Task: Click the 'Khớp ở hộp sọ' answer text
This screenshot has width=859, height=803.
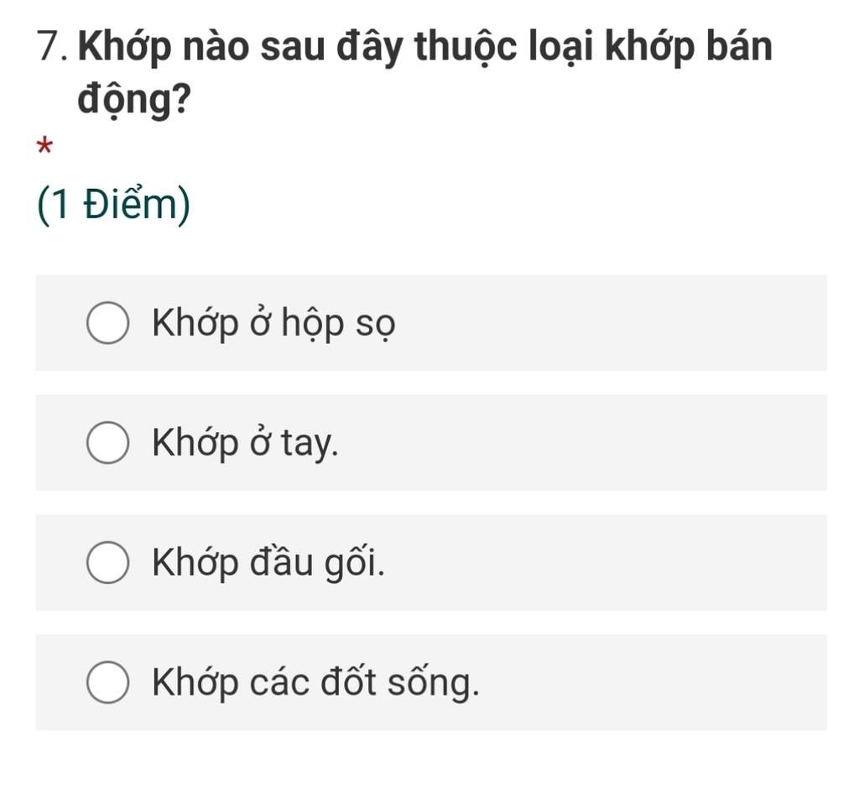Action: click(x=273, y=323)
